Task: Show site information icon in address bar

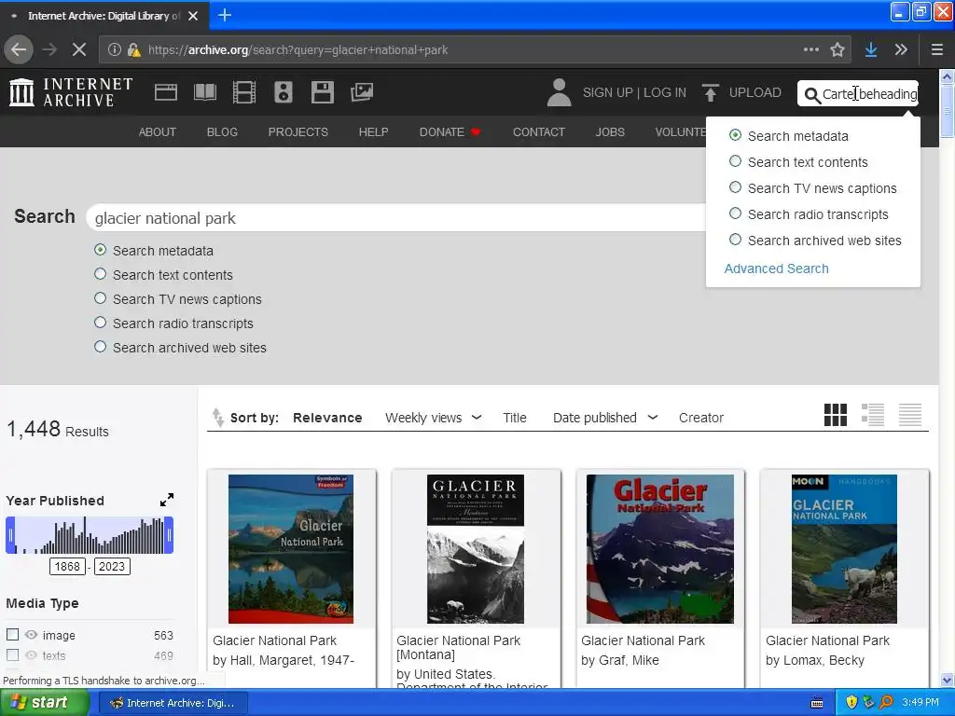Action: point(114,50)
